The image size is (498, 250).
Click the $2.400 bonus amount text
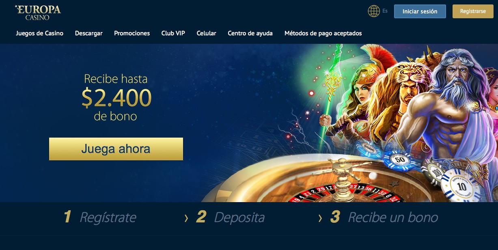coord(116,98)
